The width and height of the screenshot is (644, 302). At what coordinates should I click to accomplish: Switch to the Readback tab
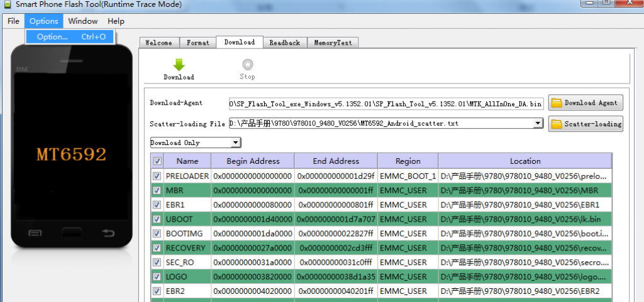point(284,43)
